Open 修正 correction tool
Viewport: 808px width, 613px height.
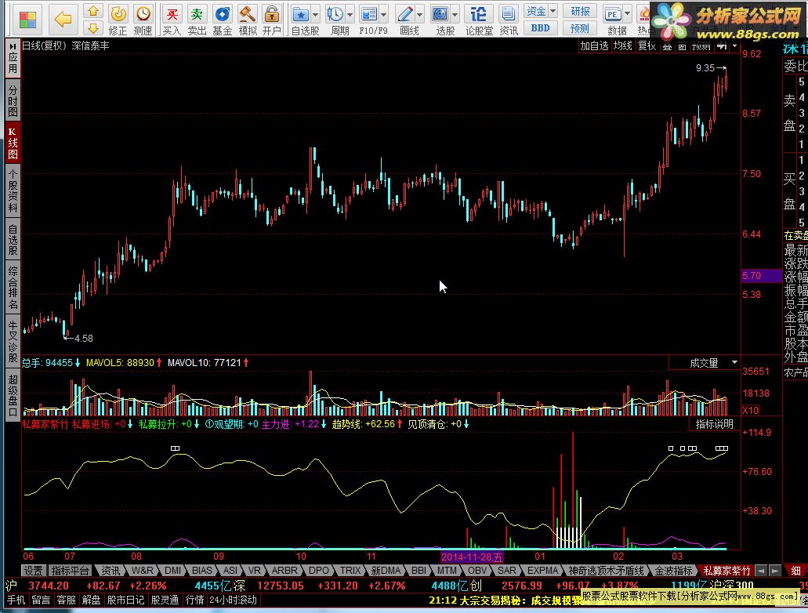[x=118, y=20]
